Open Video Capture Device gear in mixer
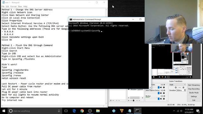 164,93
